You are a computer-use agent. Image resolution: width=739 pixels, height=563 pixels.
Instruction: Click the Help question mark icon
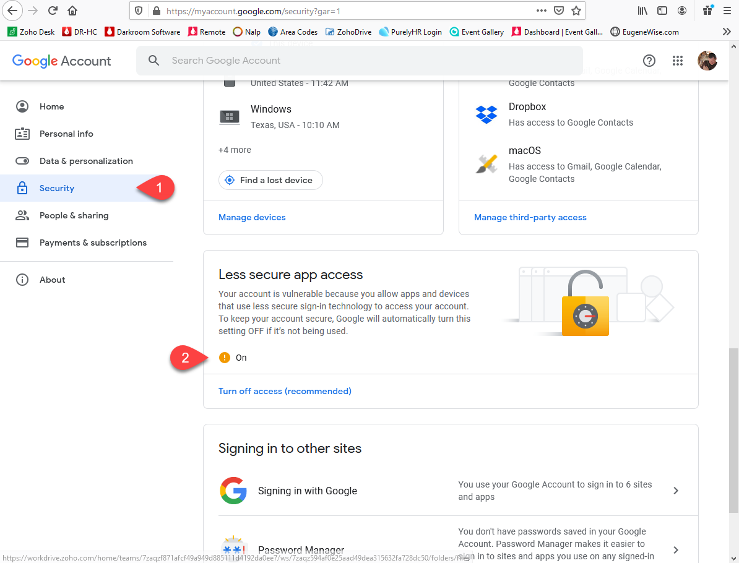(x=649, y=61)
